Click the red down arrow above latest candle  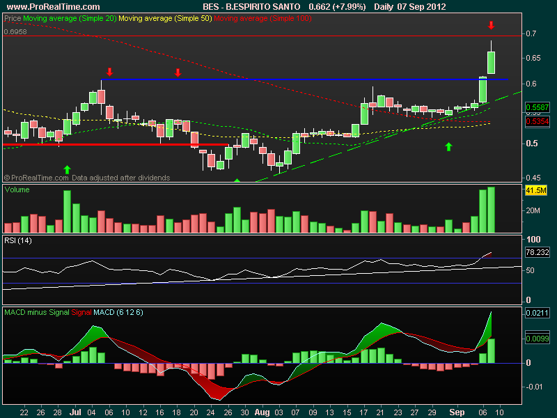[x=491, y=25]
